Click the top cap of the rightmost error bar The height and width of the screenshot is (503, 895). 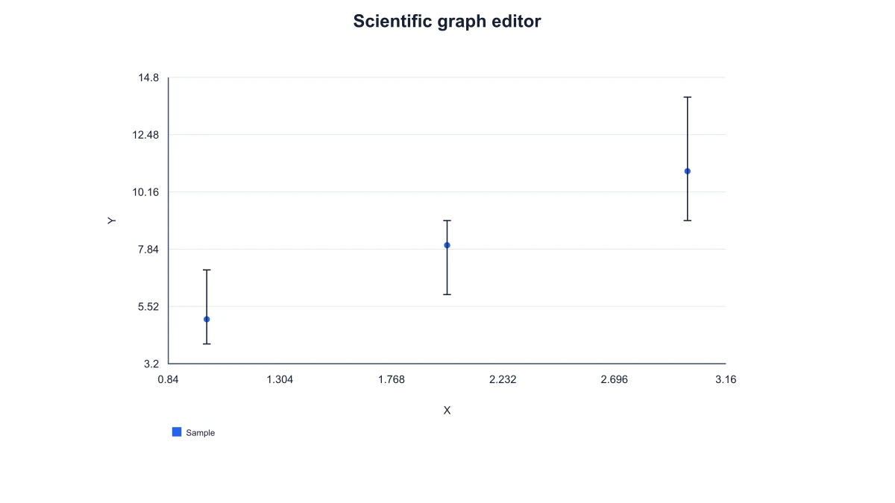click(688, 97)
